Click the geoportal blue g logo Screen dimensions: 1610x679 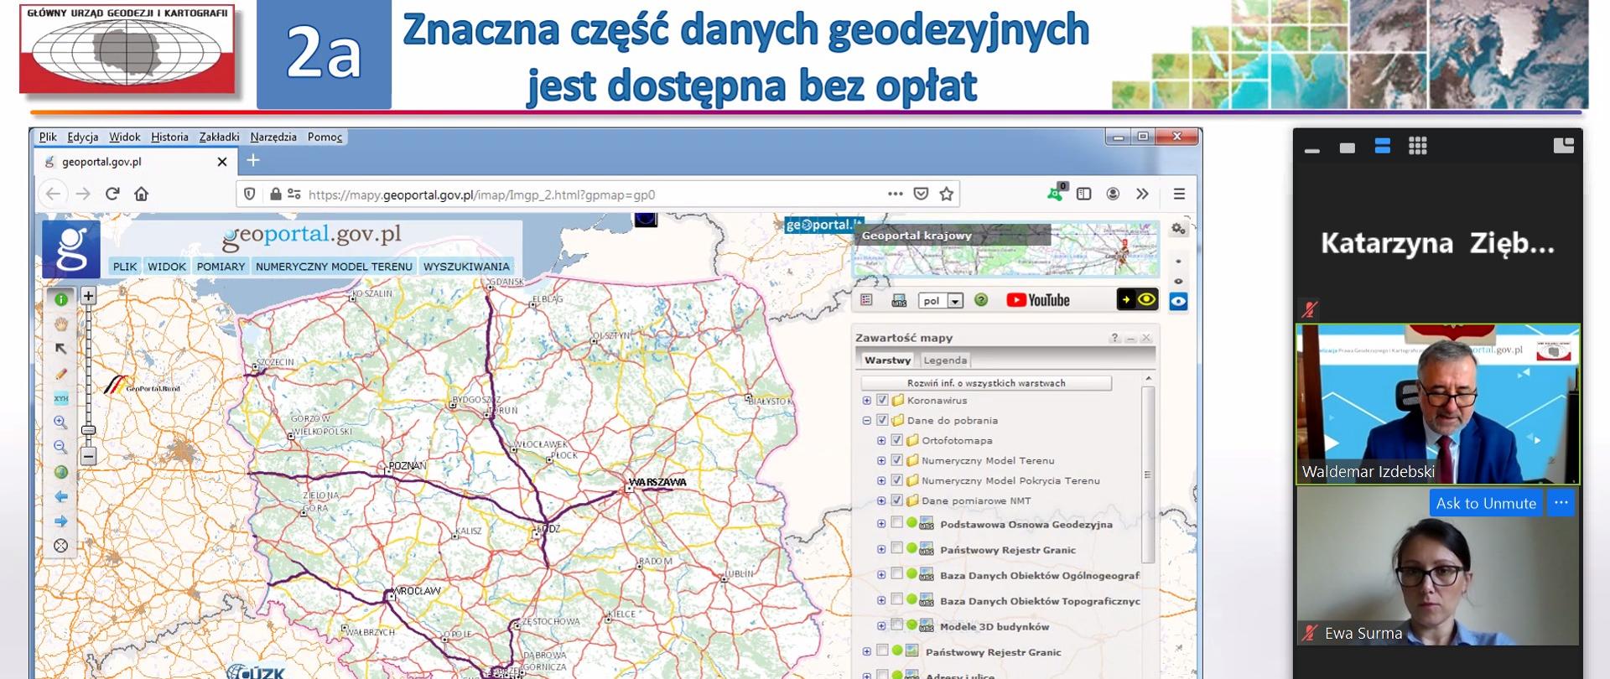tap(71, 249)
